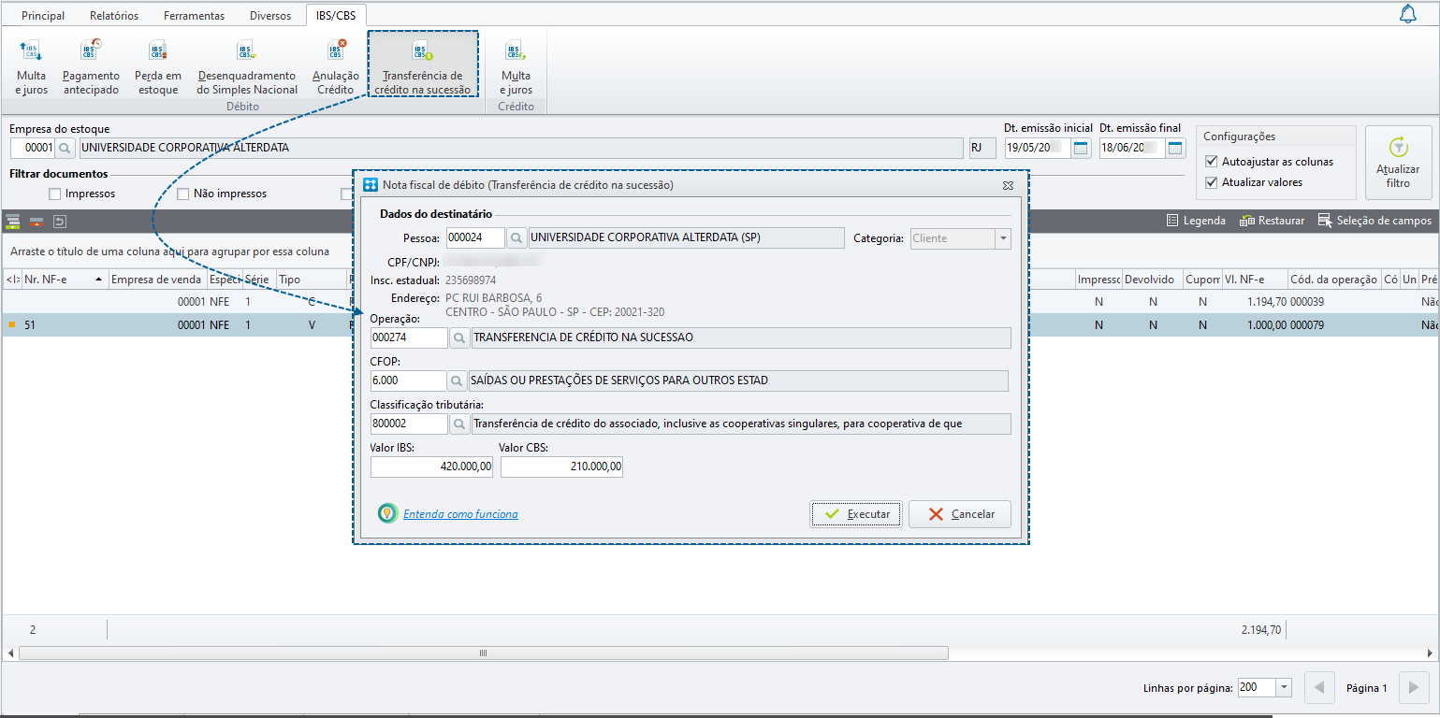Image resolution: width=1440 pixels, height=718 pixels.
Task: Choose Anulação Crédito ribbon icon
Action: [335, 66]
